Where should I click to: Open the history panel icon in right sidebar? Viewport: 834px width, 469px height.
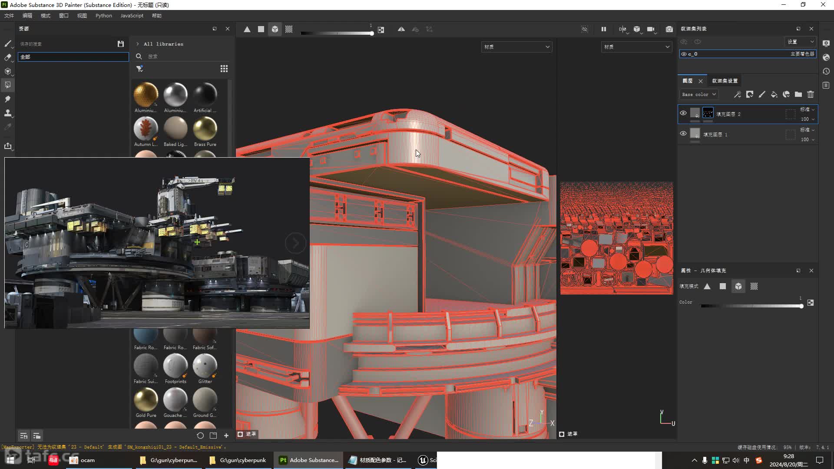click(826, 71)
